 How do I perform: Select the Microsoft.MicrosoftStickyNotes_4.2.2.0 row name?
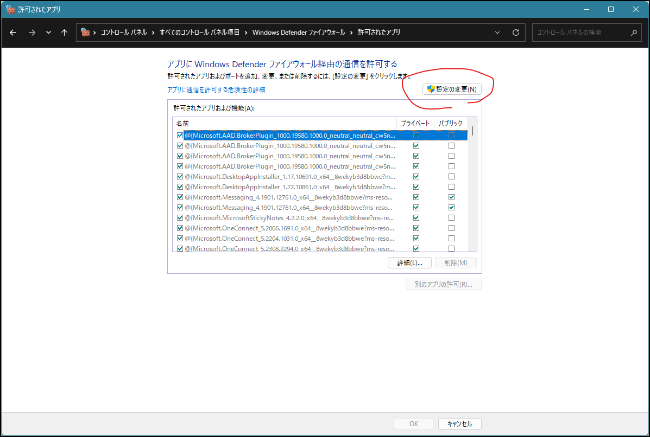pos(289,217)
